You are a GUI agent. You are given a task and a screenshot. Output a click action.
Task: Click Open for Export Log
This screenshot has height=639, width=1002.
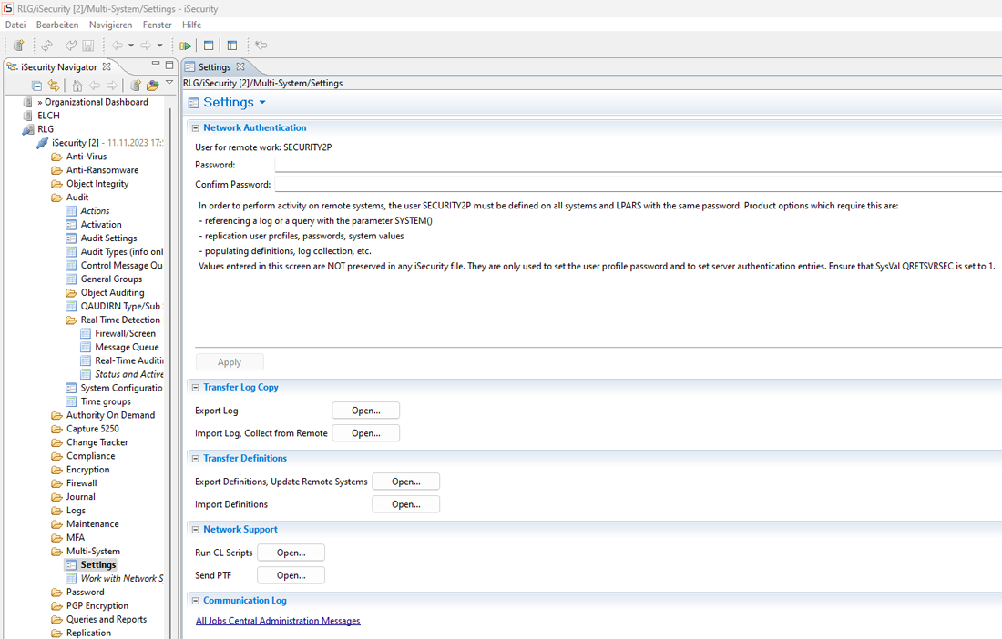365,411
